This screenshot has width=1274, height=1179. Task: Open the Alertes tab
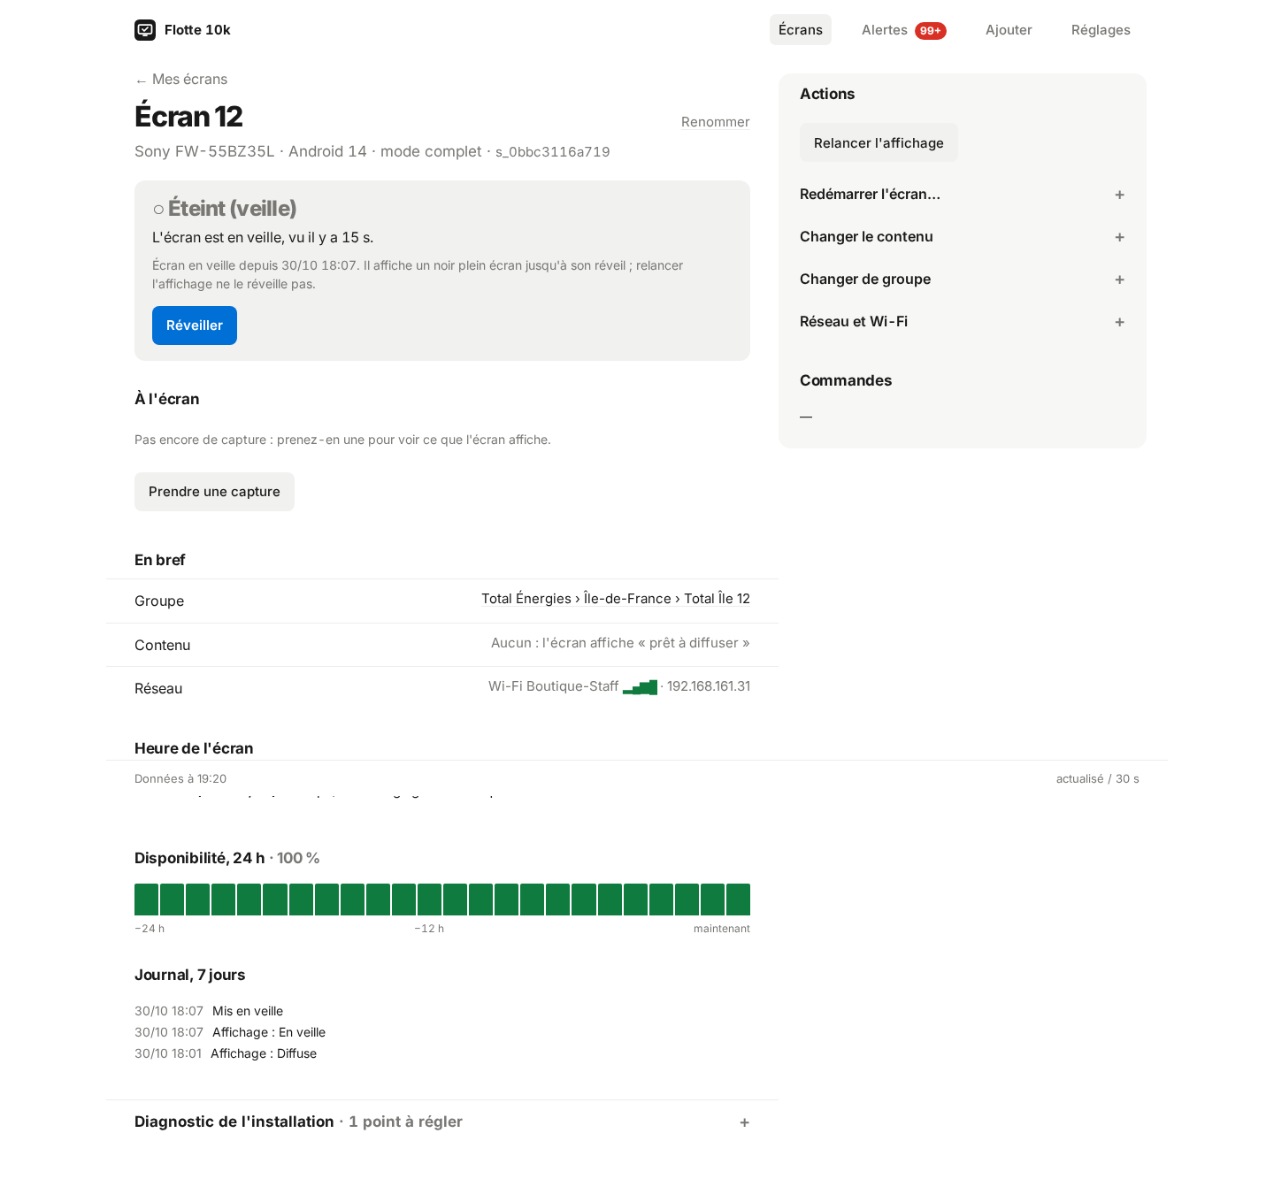pyautogui.click(x=903, y=30)
